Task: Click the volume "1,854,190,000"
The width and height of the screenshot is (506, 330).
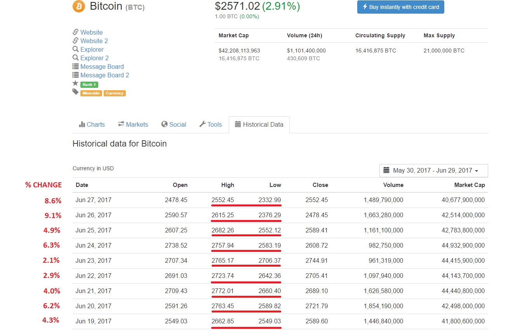Action: [383, 306]
